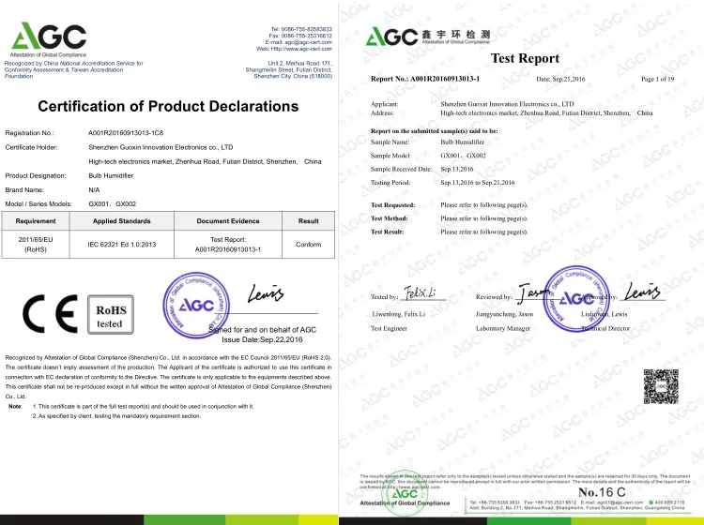Click the 'Certificate Holder:' label
This screenshot has height=525, width=704.
point(31,147)
